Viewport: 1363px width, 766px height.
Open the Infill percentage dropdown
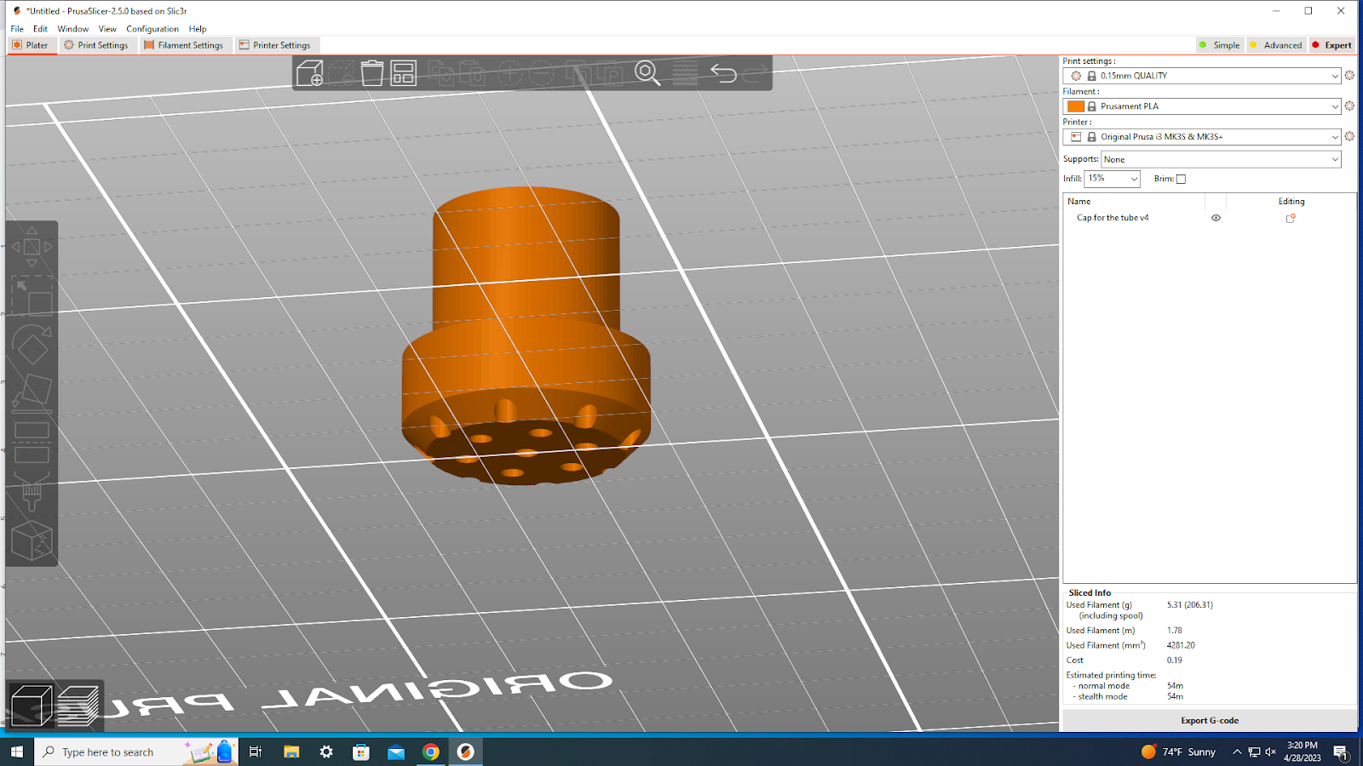pos(1112,179)
